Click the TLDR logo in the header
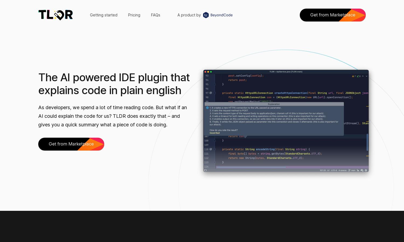The height and width of the screenshot is (242, 404). pyautogui.click(x=55, y=15)
